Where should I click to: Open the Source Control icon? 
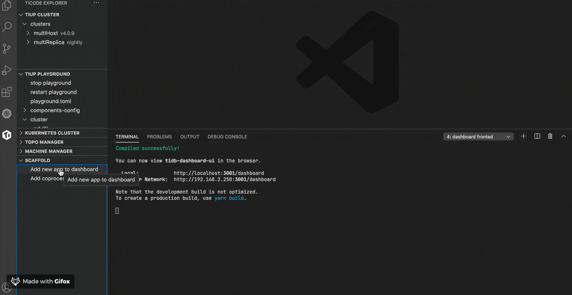pos(7,49)
